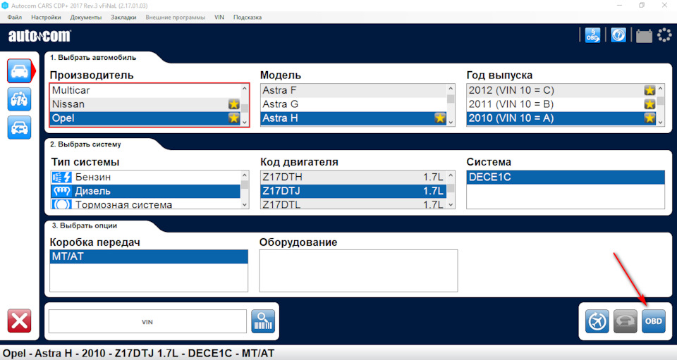Select DECE1C system
677x360 pixels.
click(x=566, y=178)
